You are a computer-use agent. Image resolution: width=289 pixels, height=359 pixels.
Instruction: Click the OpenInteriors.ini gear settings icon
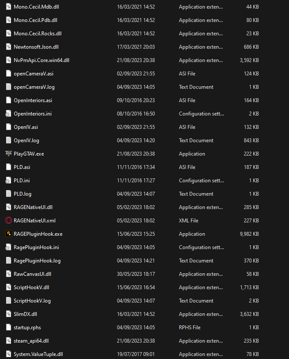(9, 114)
